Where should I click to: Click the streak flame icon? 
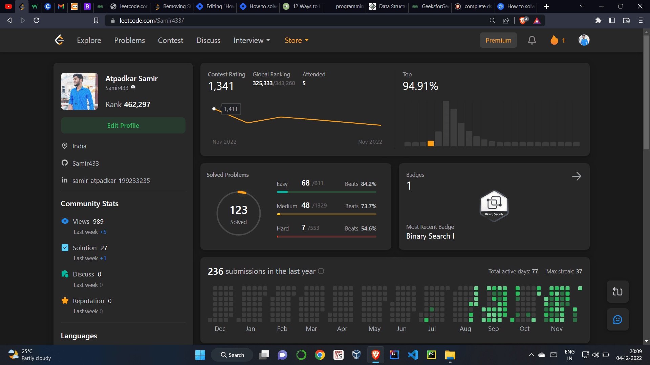click(x=554, y=40)
